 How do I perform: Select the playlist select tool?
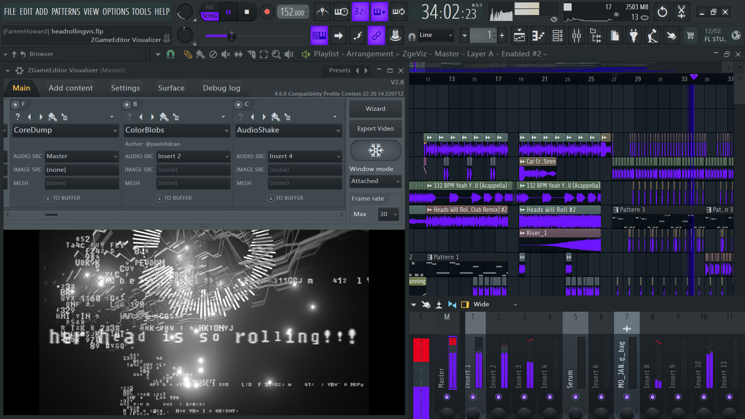coord(263,54)
